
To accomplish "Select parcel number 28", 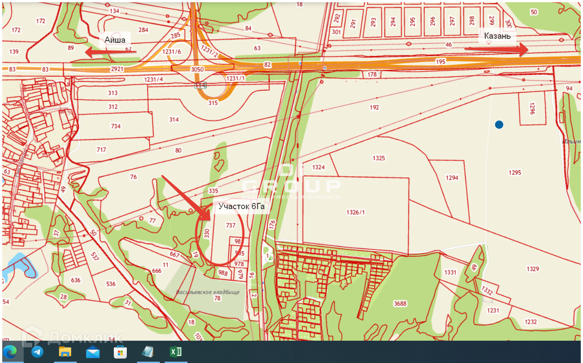I will 63,297.
